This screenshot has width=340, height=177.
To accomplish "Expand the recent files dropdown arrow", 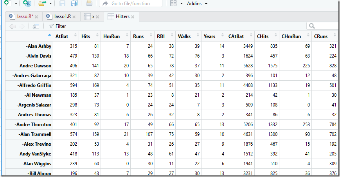I will [50, 4].
